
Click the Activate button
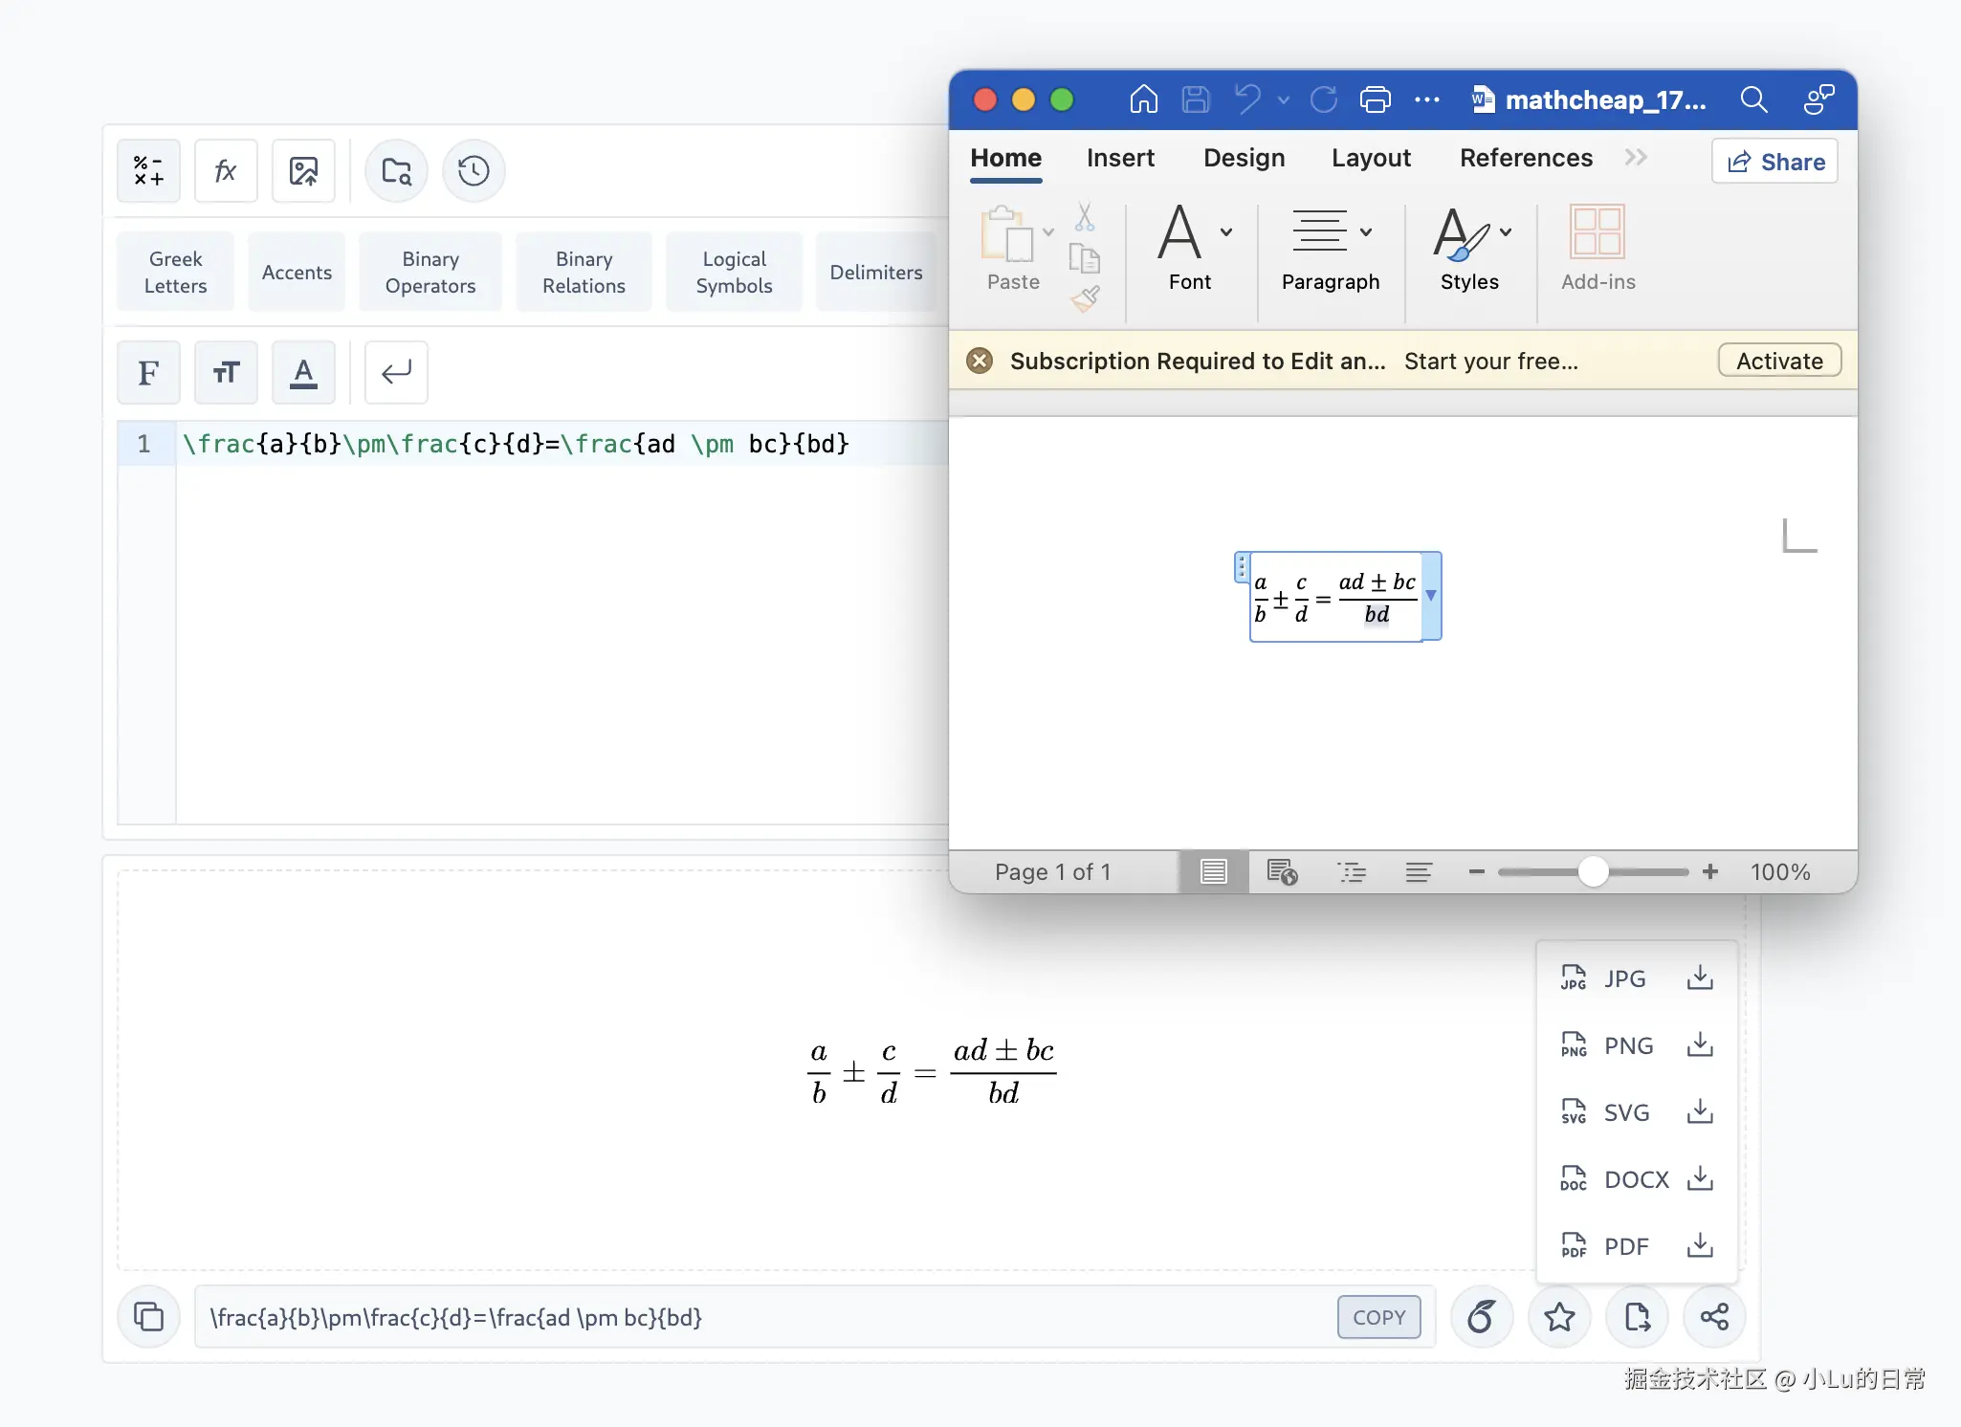click(x=1779, y=361)
